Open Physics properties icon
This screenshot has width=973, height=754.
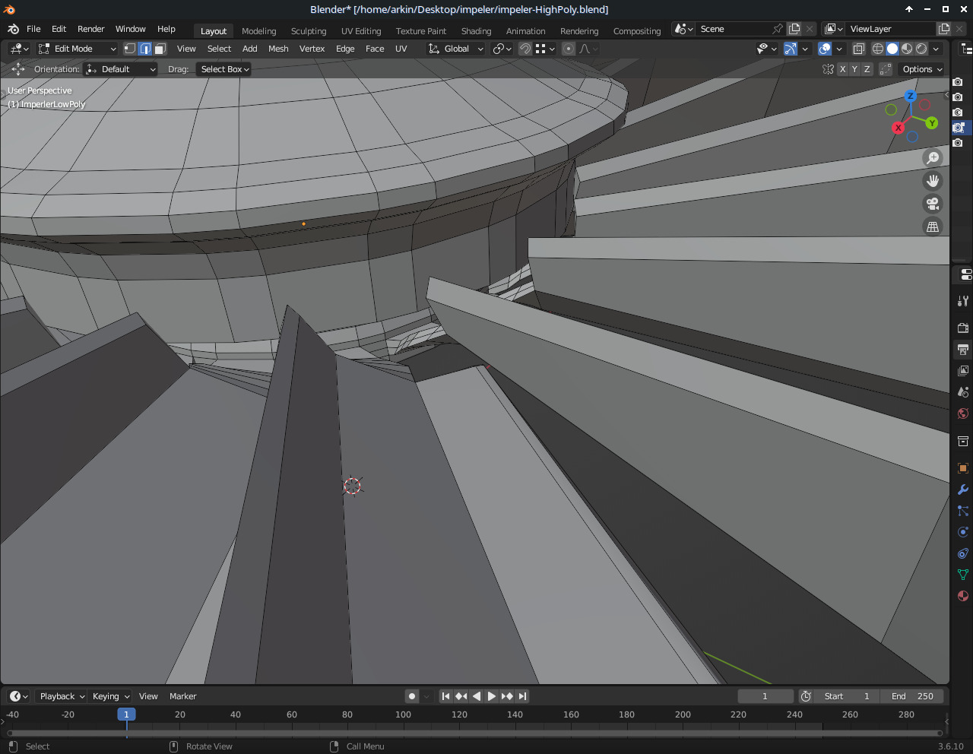(x=963, y=532)
